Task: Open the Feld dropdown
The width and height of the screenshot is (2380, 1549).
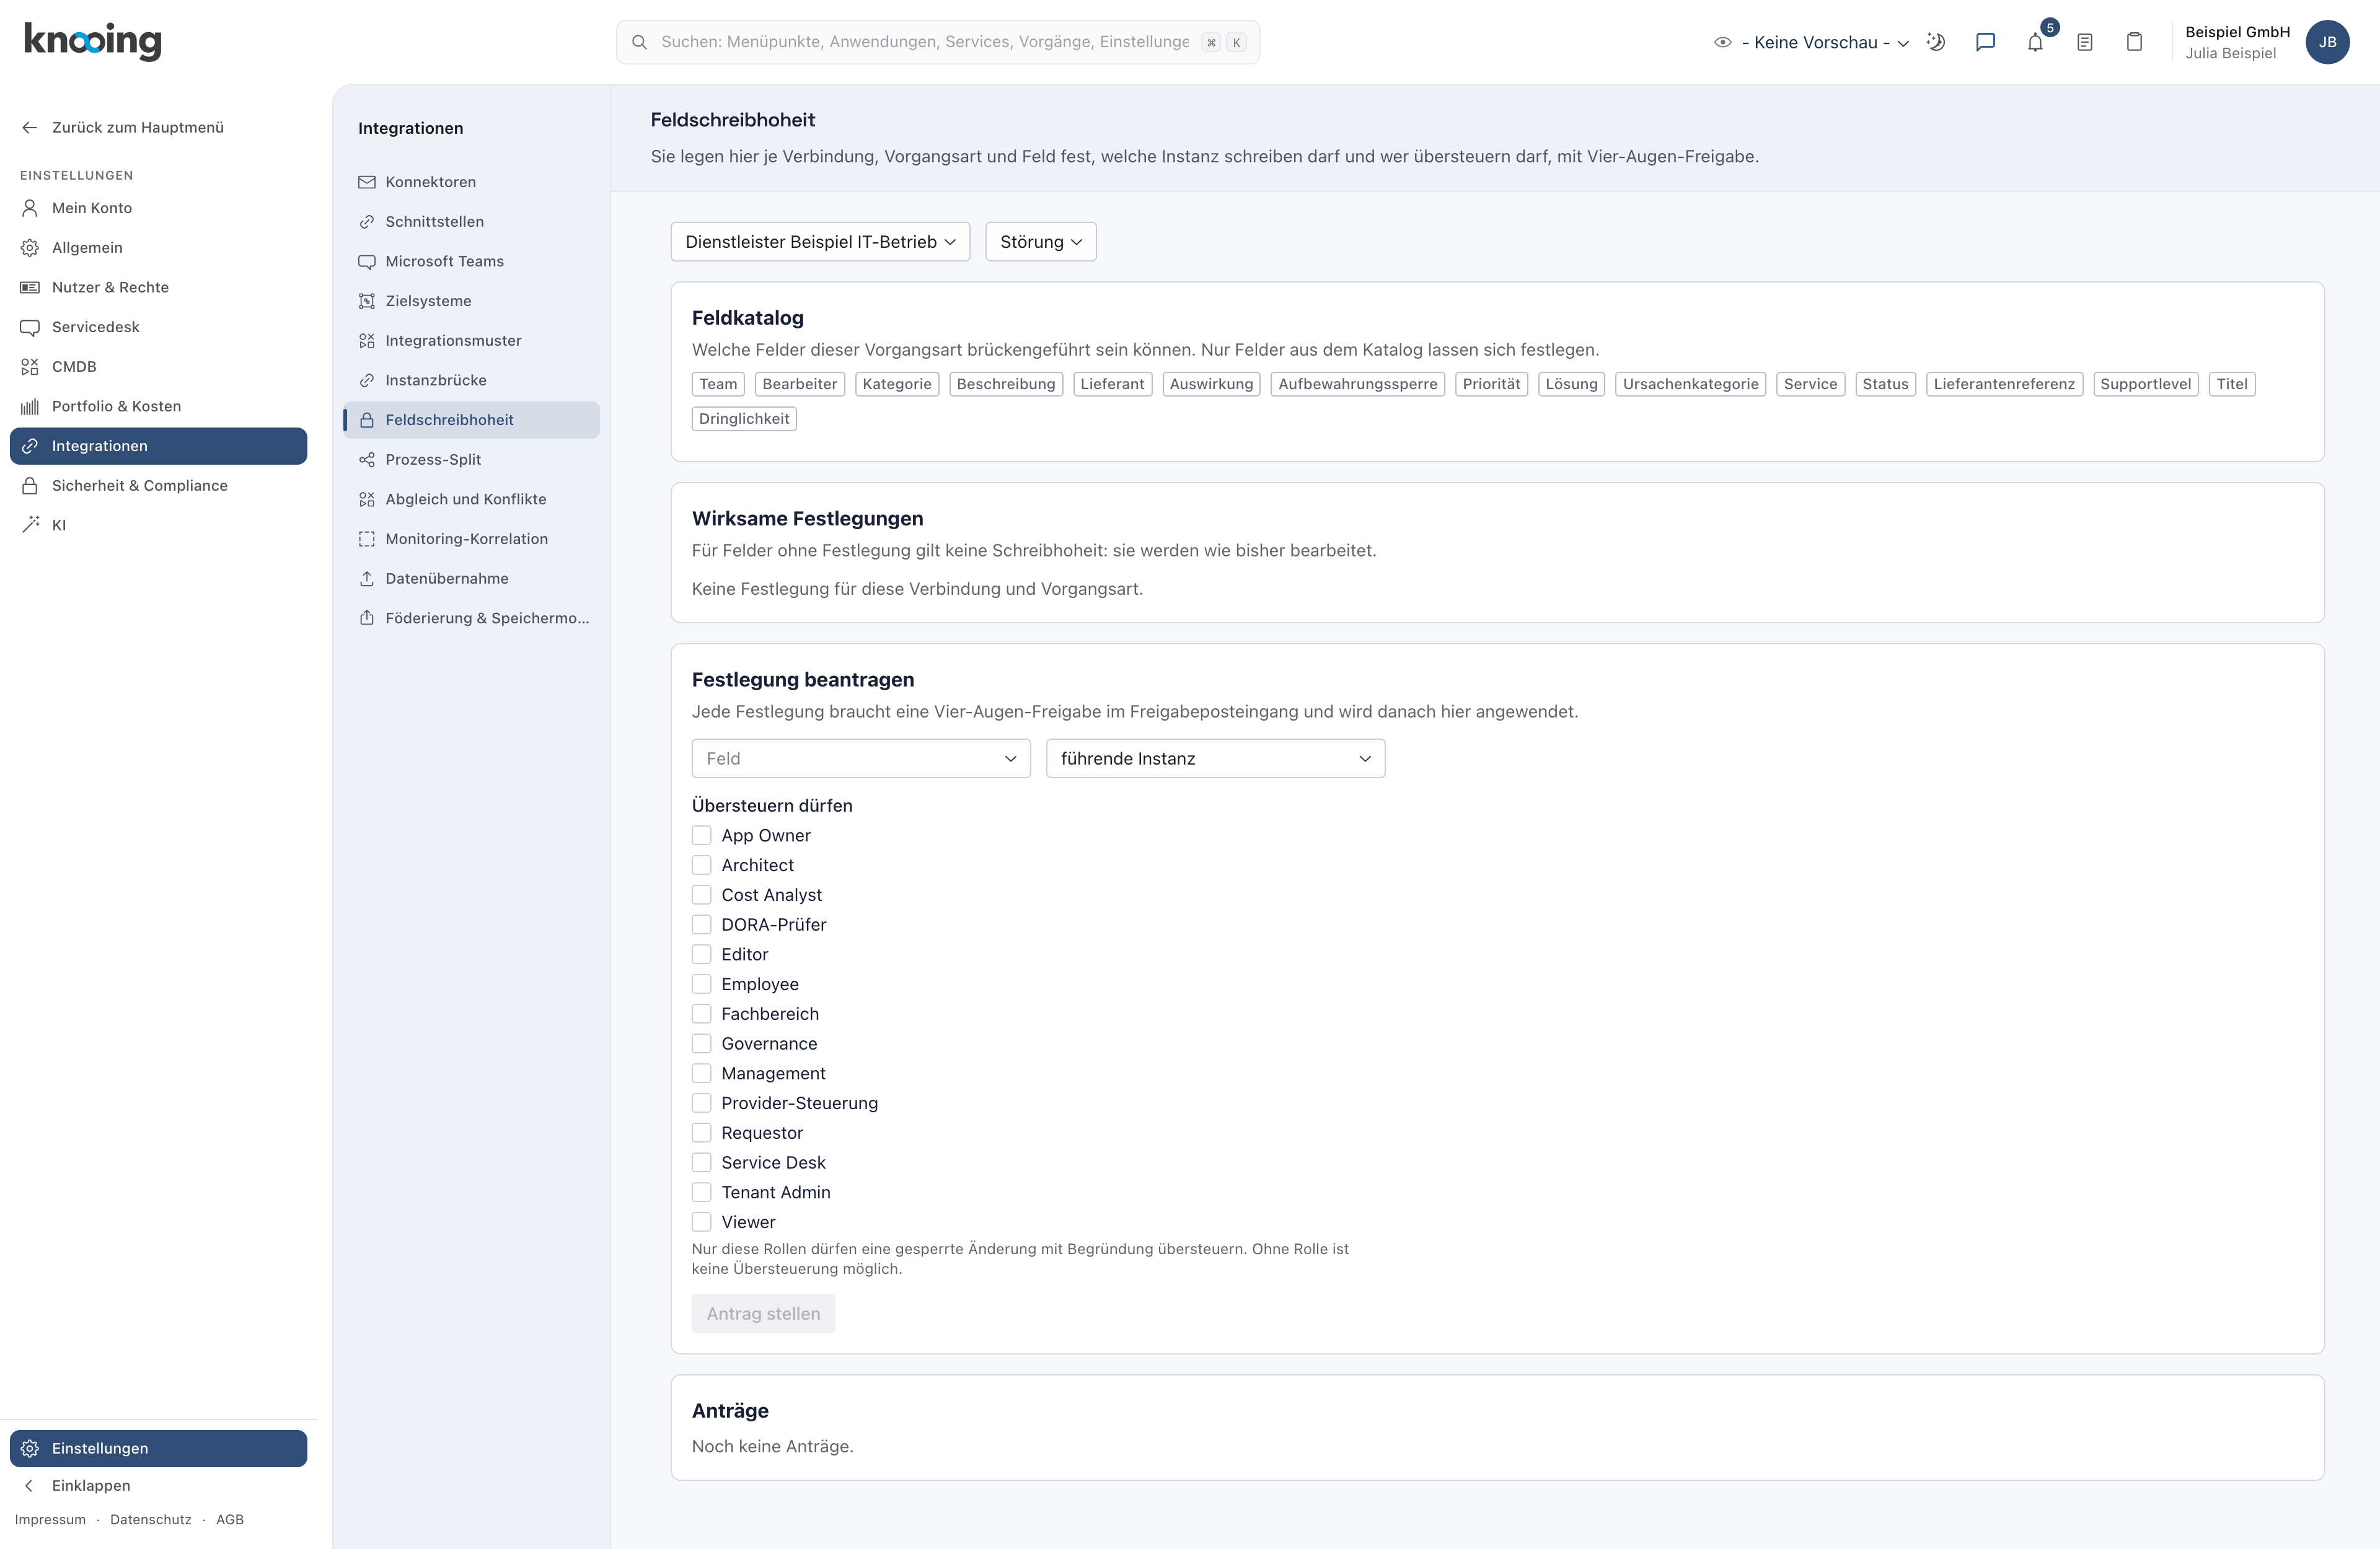Action: pyautogui.click(x=861, y=759)
